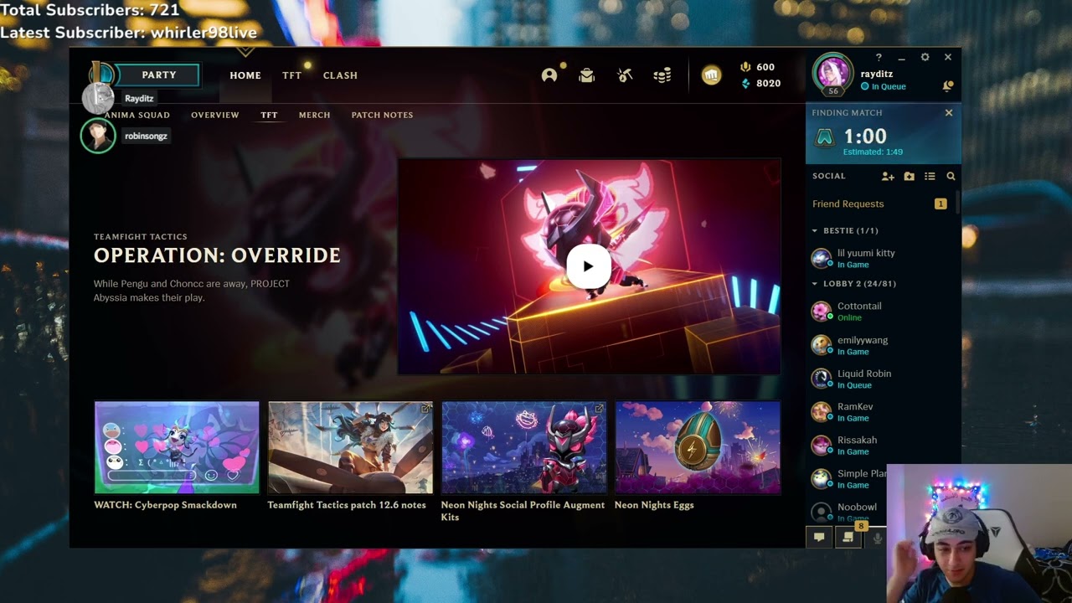1072x603 pixels.
Task: Open Friend Requests
Action: pyautogui.click(x=848, y=204)
